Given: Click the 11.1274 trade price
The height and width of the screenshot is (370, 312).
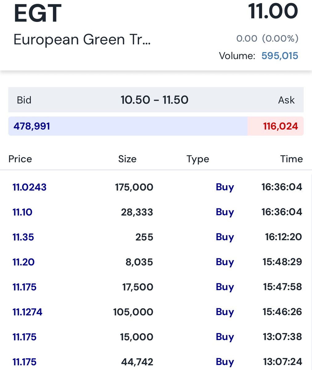Looking at the screenshot, I should click(27, 312).
